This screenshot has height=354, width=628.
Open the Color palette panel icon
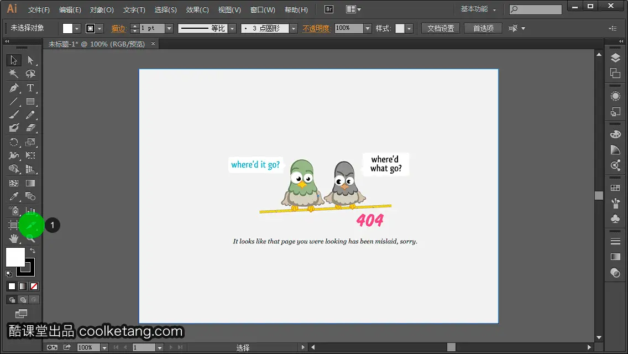tap(616, 134)
